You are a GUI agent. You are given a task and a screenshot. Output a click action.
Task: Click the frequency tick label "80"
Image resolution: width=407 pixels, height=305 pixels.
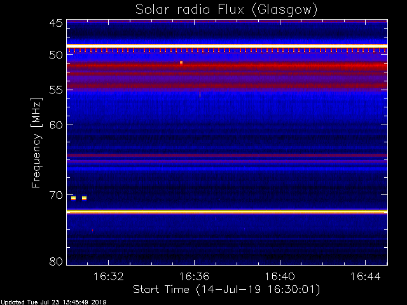pos(56,261)
